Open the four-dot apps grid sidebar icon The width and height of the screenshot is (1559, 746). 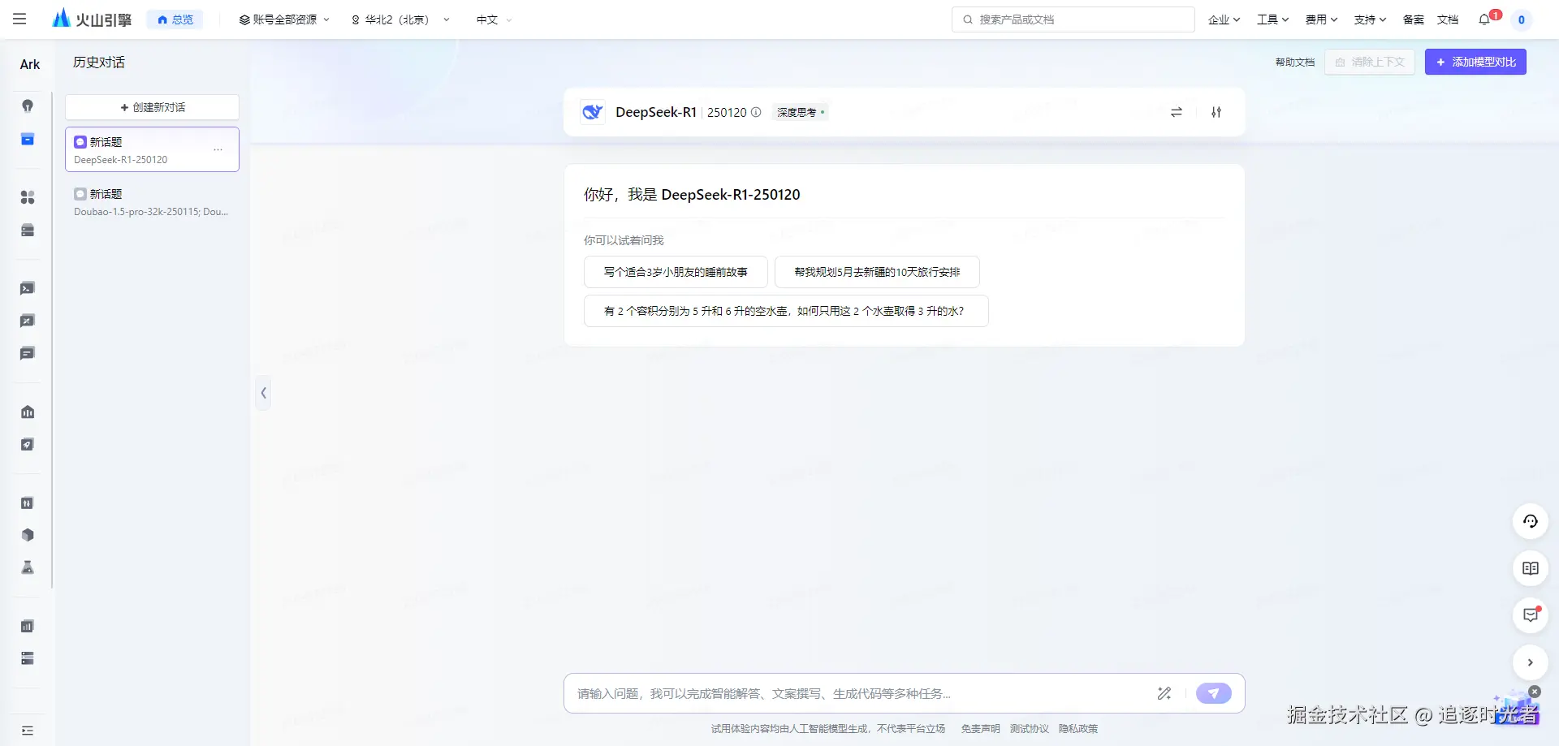click(x=28, y=197)
